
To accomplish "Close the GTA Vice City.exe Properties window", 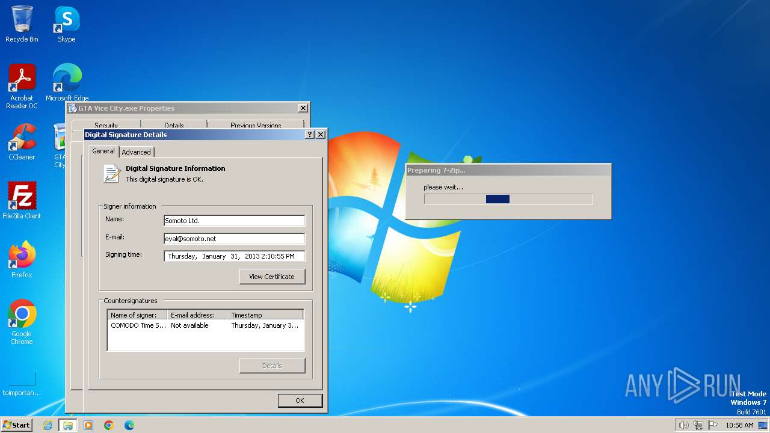I will tap(303, 108).
